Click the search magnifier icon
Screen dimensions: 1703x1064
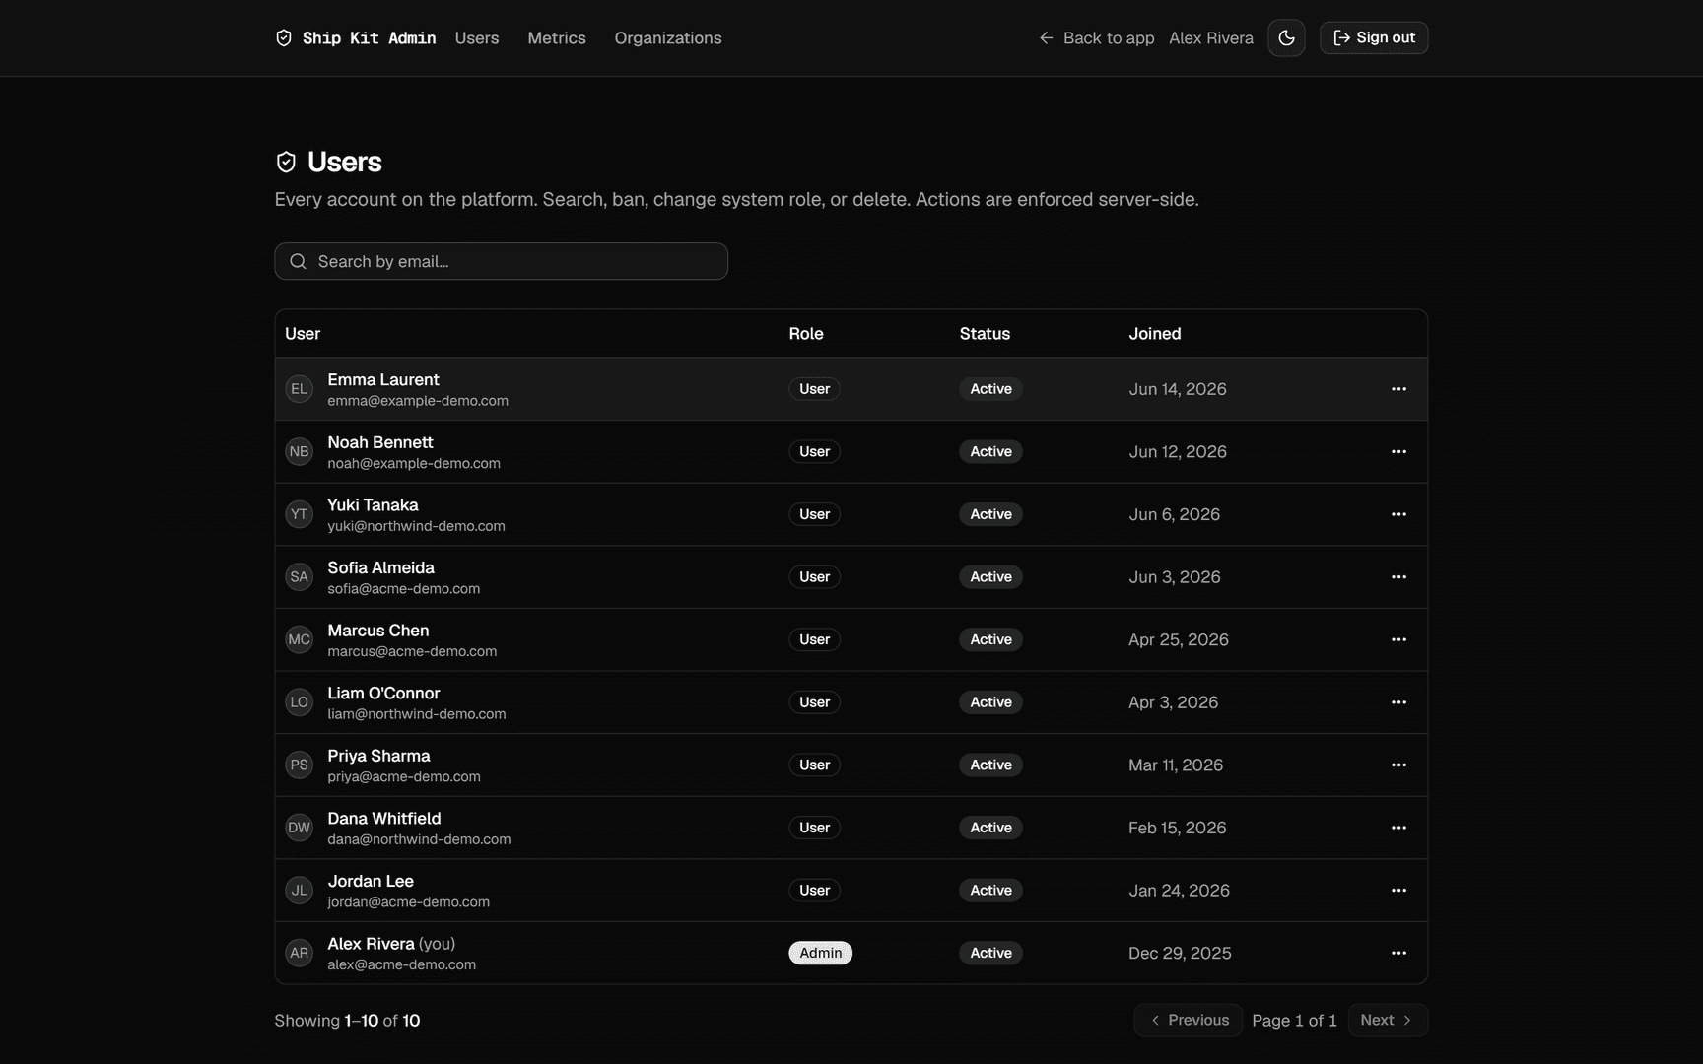point(298,261)
